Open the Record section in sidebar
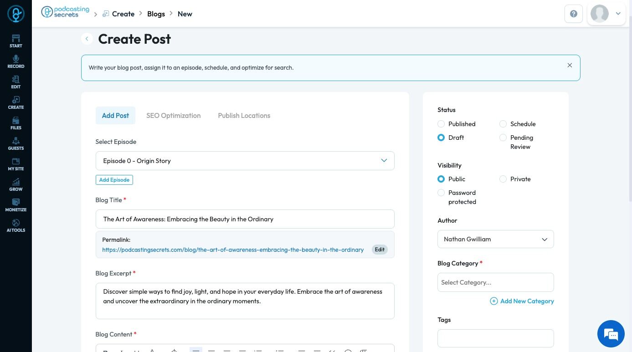 [x=15, y=61]
